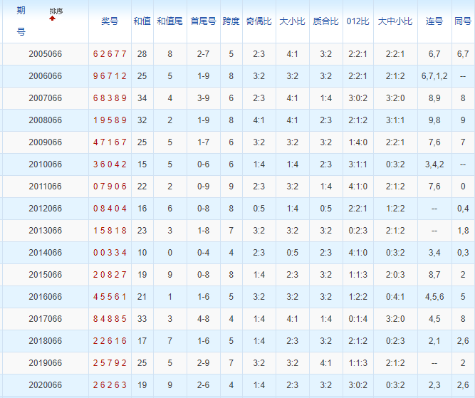Select winning number 0 7 9 0 6
This screenshot has height=398, width=475.
click(x=110, y=187)
